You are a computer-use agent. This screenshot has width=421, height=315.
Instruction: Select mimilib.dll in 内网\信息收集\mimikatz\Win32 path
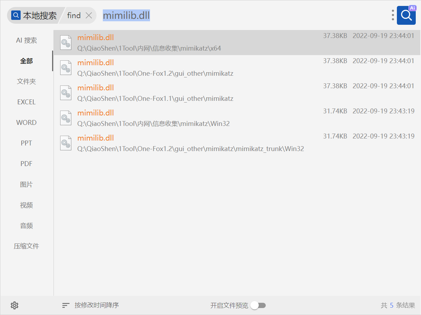(95, 113)
